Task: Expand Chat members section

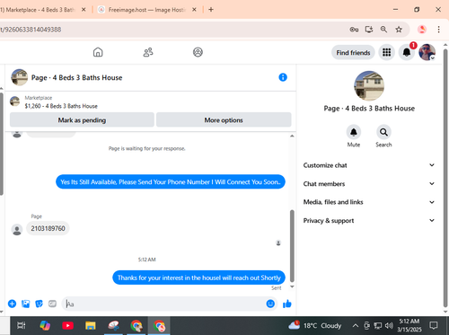Action: (x=369, y=184)
